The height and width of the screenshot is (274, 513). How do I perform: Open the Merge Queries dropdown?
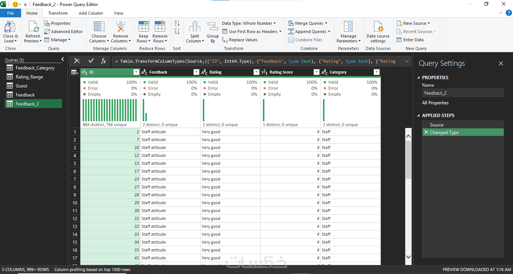pos(308,23)
